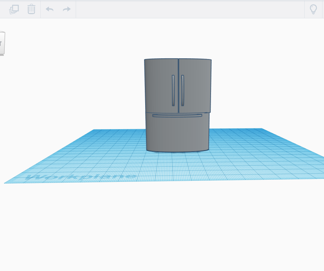Click the refrigerator's bottom base edge
Viewport: 324px width, 271px height.
(177, 151)
